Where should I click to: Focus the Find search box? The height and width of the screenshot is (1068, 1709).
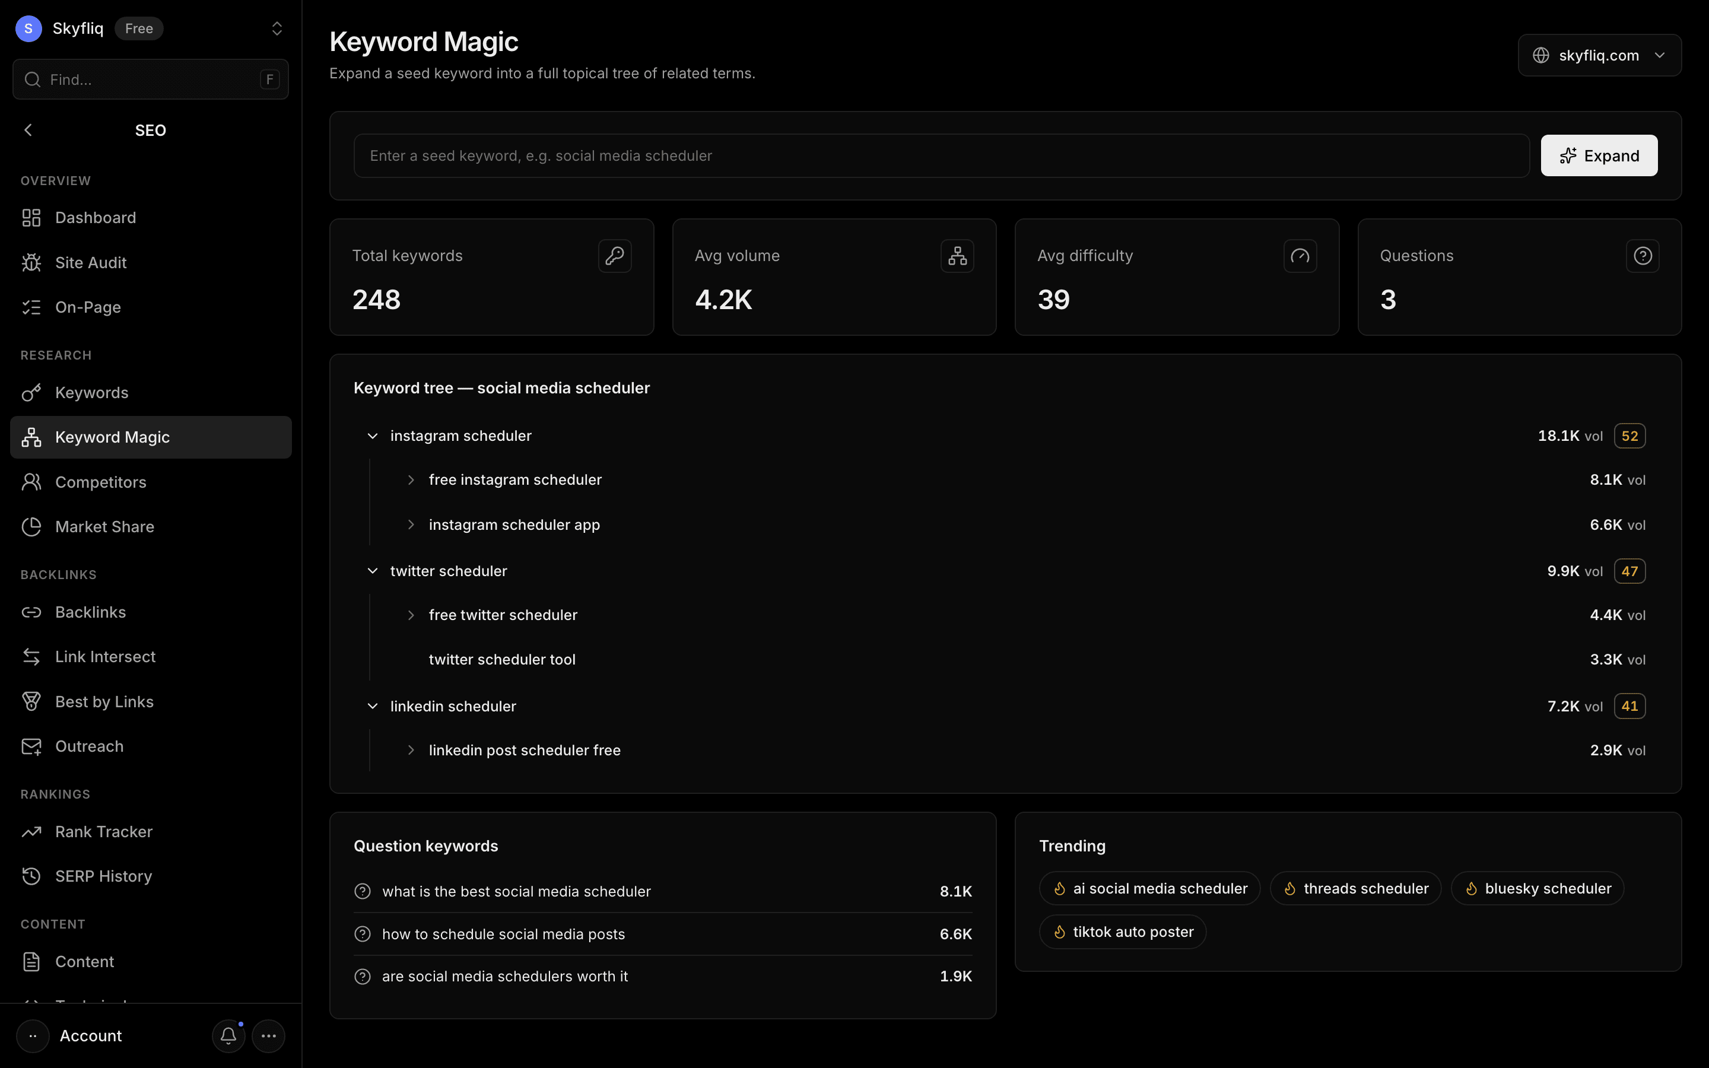click(150, 79)
